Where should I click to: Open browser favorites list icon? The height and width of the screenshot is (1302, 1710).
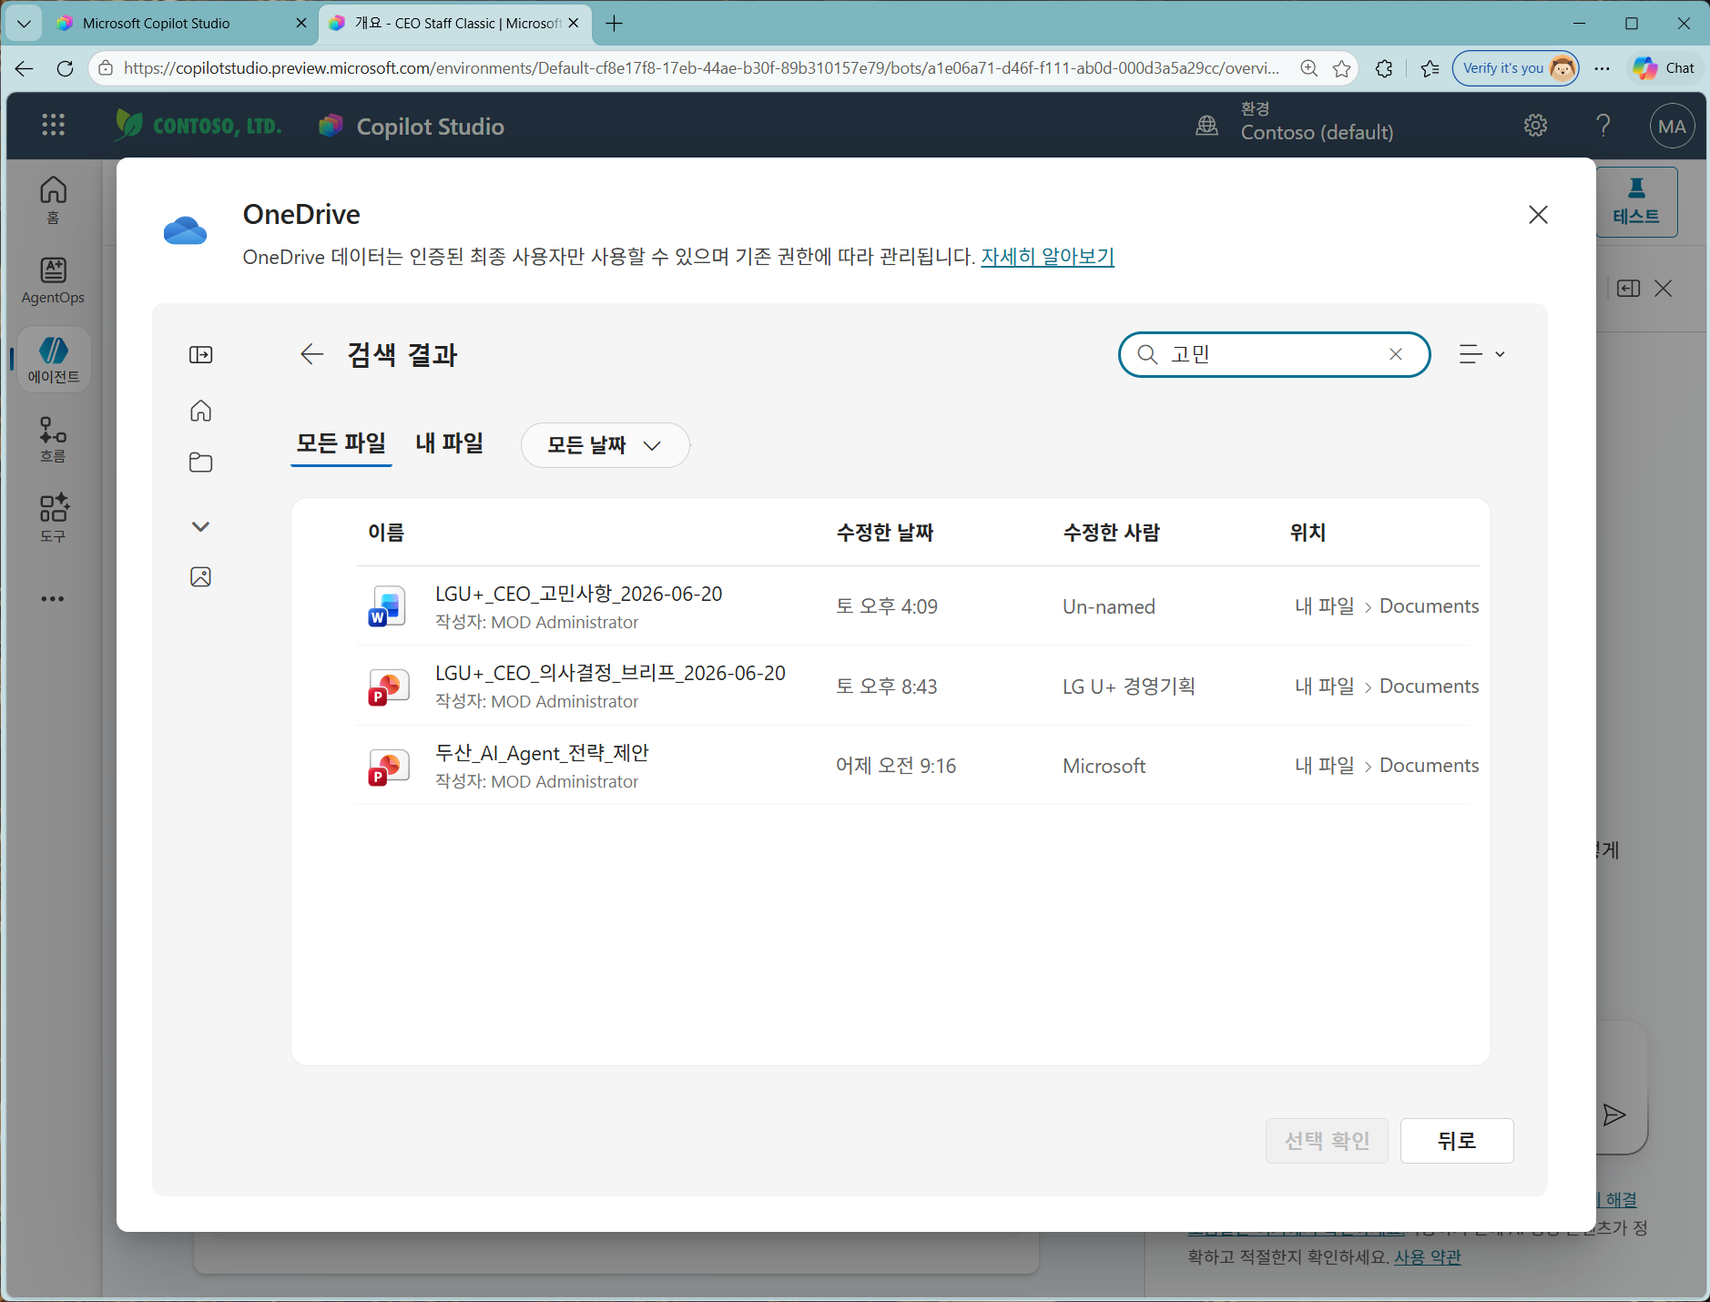[1430, 68]
